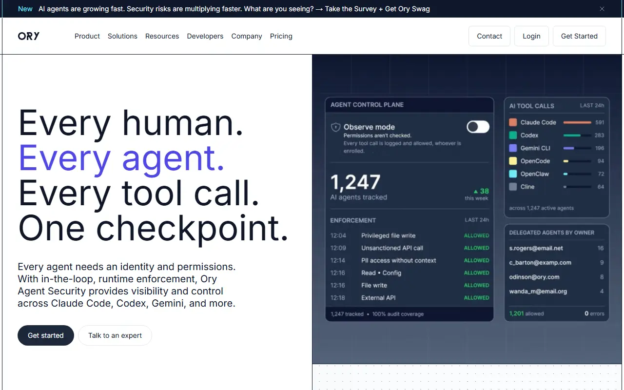Click the OpenClaw cyan color square
624x390 pixels.
[x=513, y=174]
